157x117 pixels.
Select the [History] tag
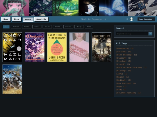pos(121,71)
